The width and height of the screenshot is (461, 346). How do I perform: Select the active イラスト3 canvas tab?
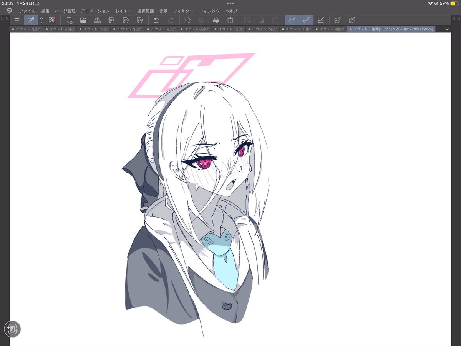[x=391, y=29]
